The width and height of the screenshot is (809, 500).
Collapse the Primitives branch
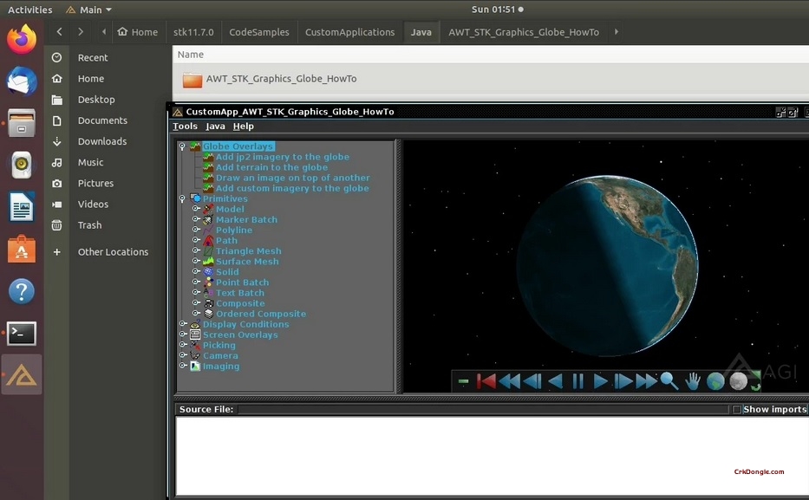click(x=182, y=198)
